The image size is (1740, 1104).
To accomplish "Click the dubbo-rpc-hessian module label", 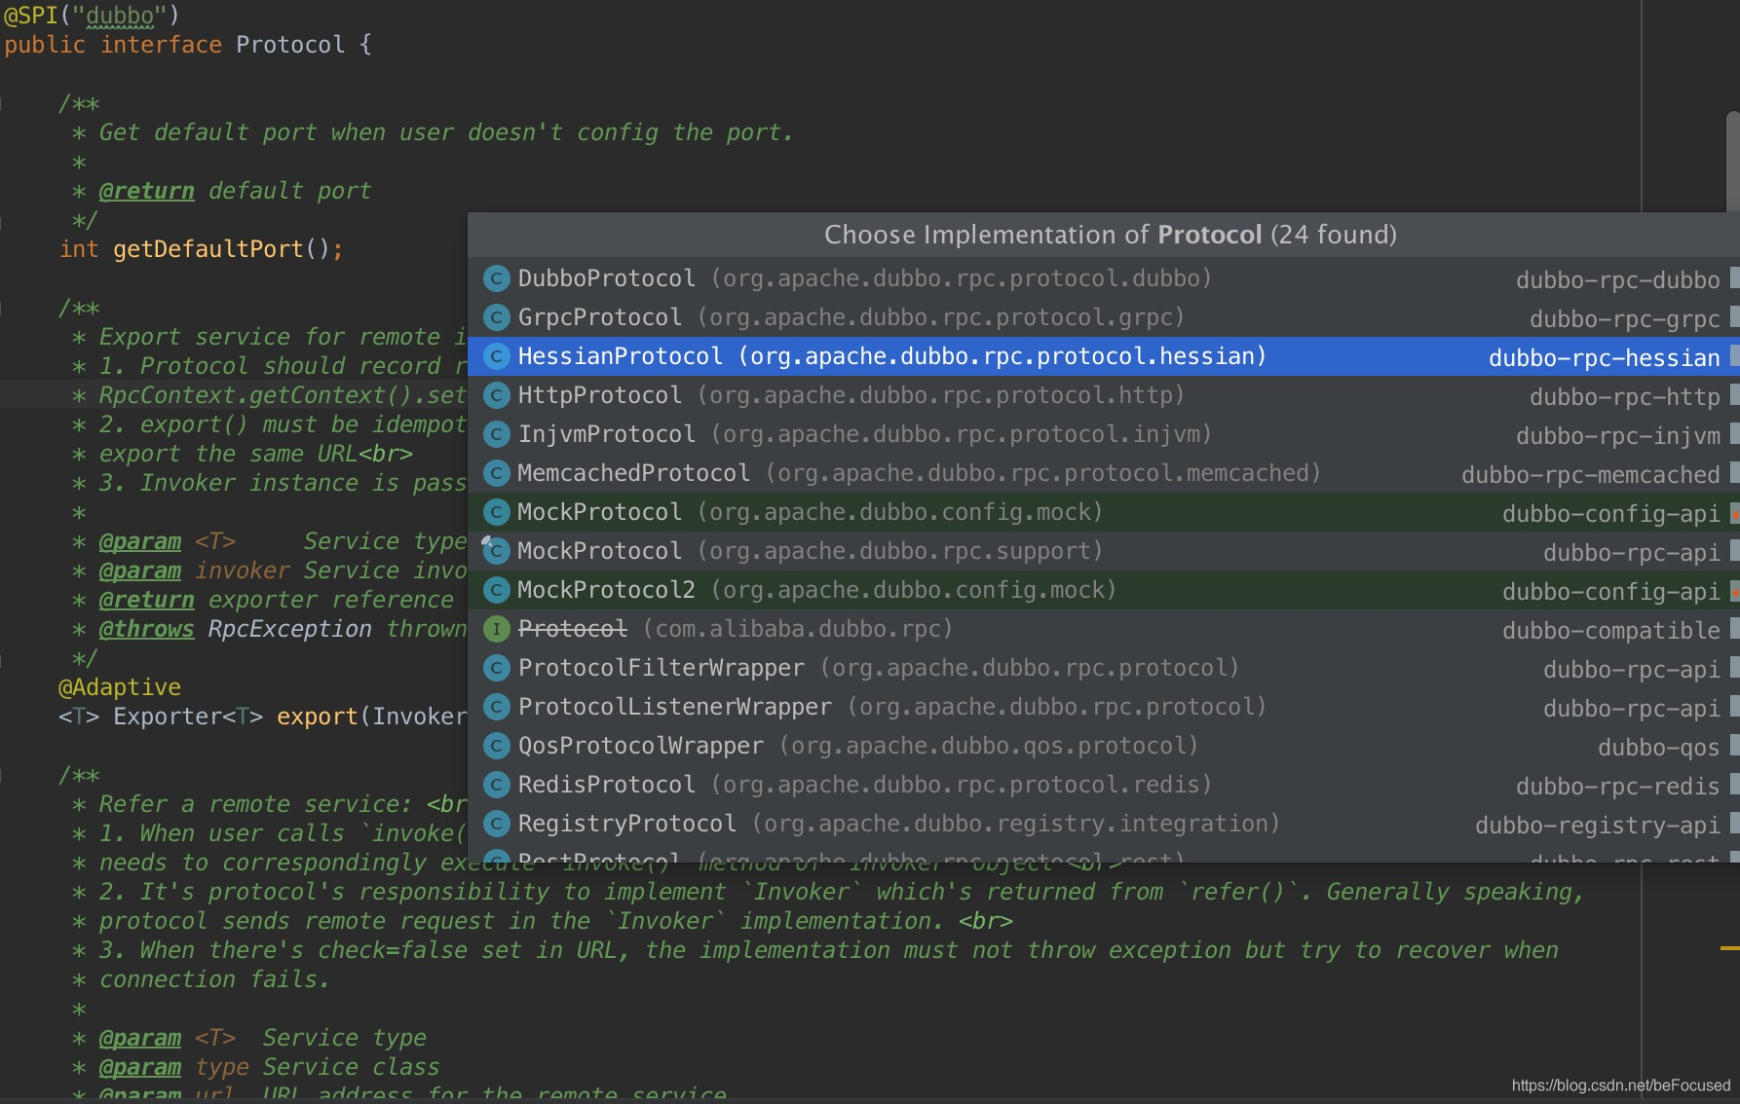I will pos(1604,358).
